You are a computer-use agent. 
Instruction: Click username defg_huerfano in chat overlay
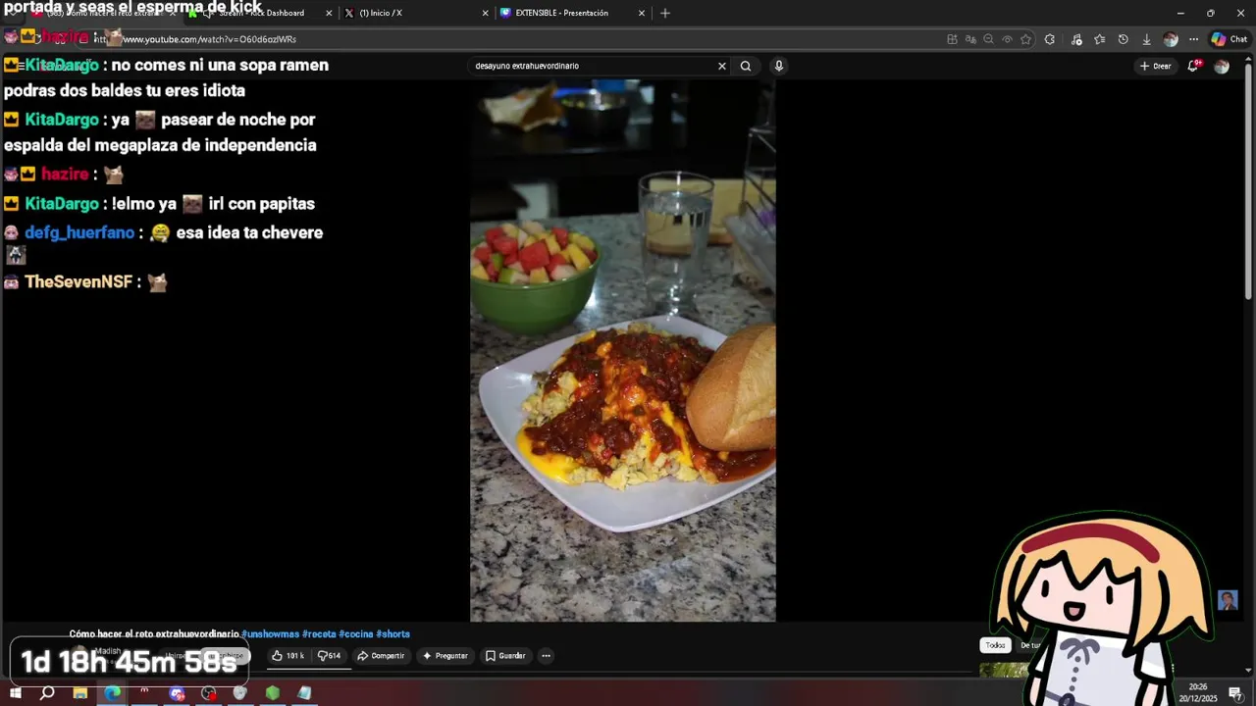pos(79,233)
